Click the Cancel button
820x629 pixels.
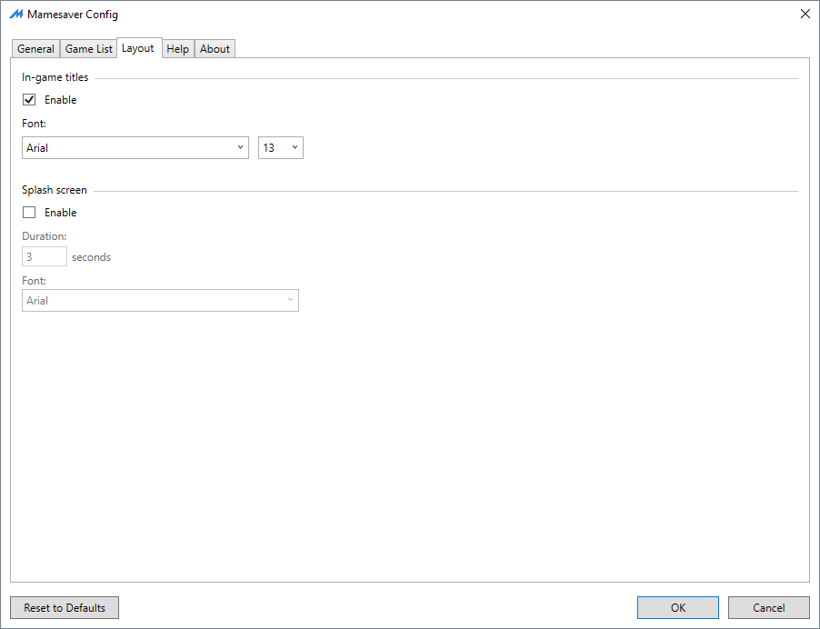769,607
